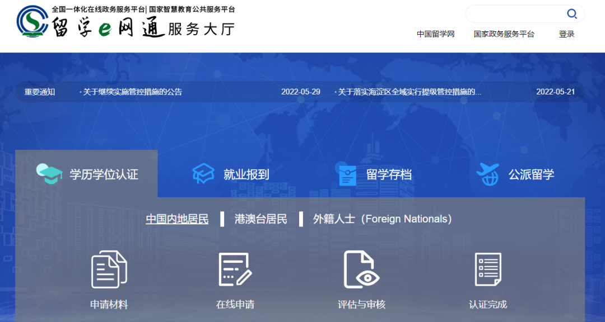Viewport: 605px width, 322px height.
Task: Switch to the 就业报到 tab
Action: [x=230, y=174]
